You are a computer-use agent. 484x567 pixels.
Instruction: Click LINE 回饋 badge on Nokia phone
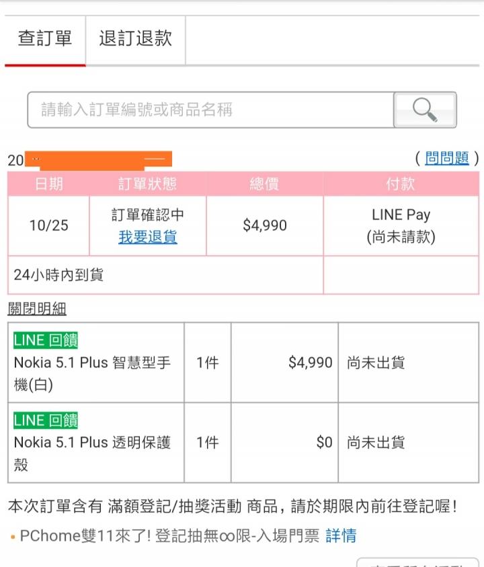tap(46, 340)
